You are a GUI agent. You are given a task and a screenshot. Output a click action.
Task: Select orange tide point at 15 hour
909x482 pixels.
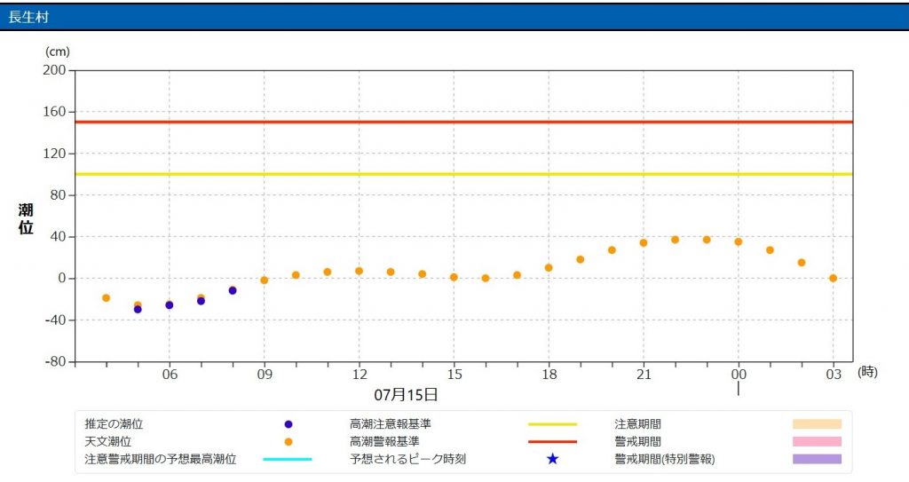454,277
